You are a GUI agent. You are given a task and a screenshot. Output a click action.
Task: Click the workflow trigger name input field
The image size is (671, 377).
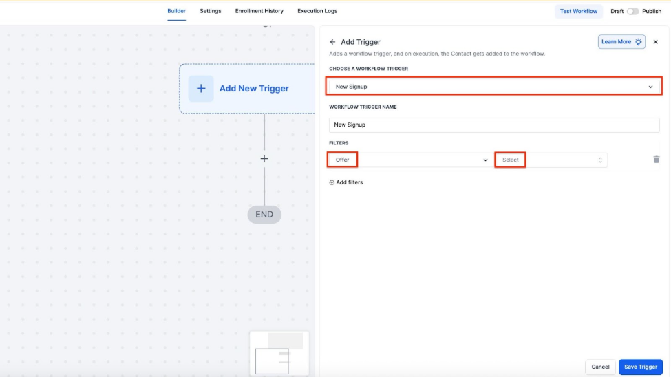(x=493, y=125)
